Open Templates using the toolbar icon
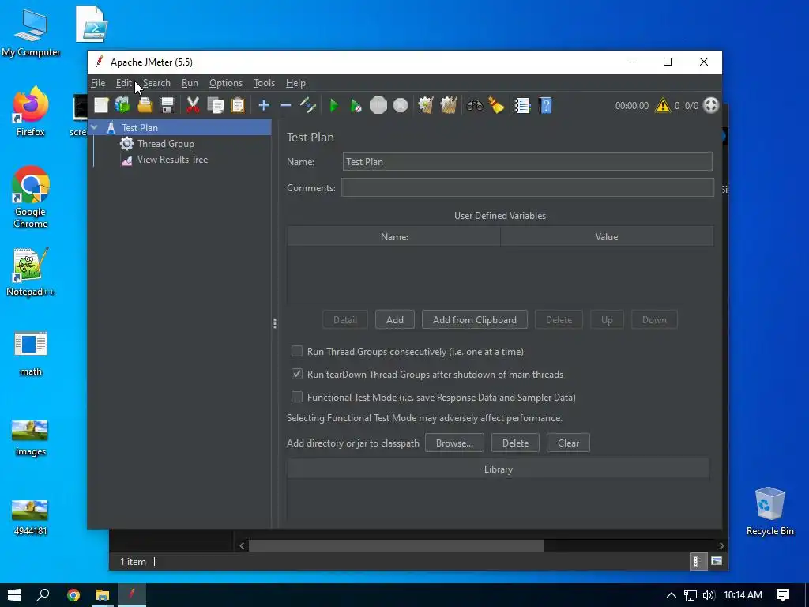Image resolution: width=809 pixels, height=607 pixels. (122, 105)
